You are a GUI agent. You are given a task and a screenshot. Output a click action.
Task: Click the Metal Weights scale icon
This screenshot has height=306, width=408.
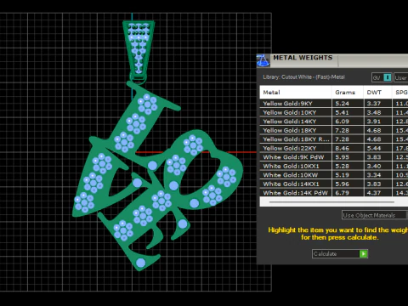click(x=263, y=60)
